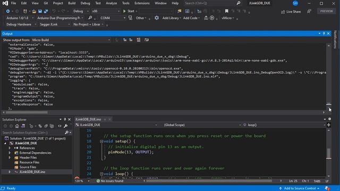
Task: Open the Arduino 1.6/1.8 IDE dropdown
Action: point(20,18)
